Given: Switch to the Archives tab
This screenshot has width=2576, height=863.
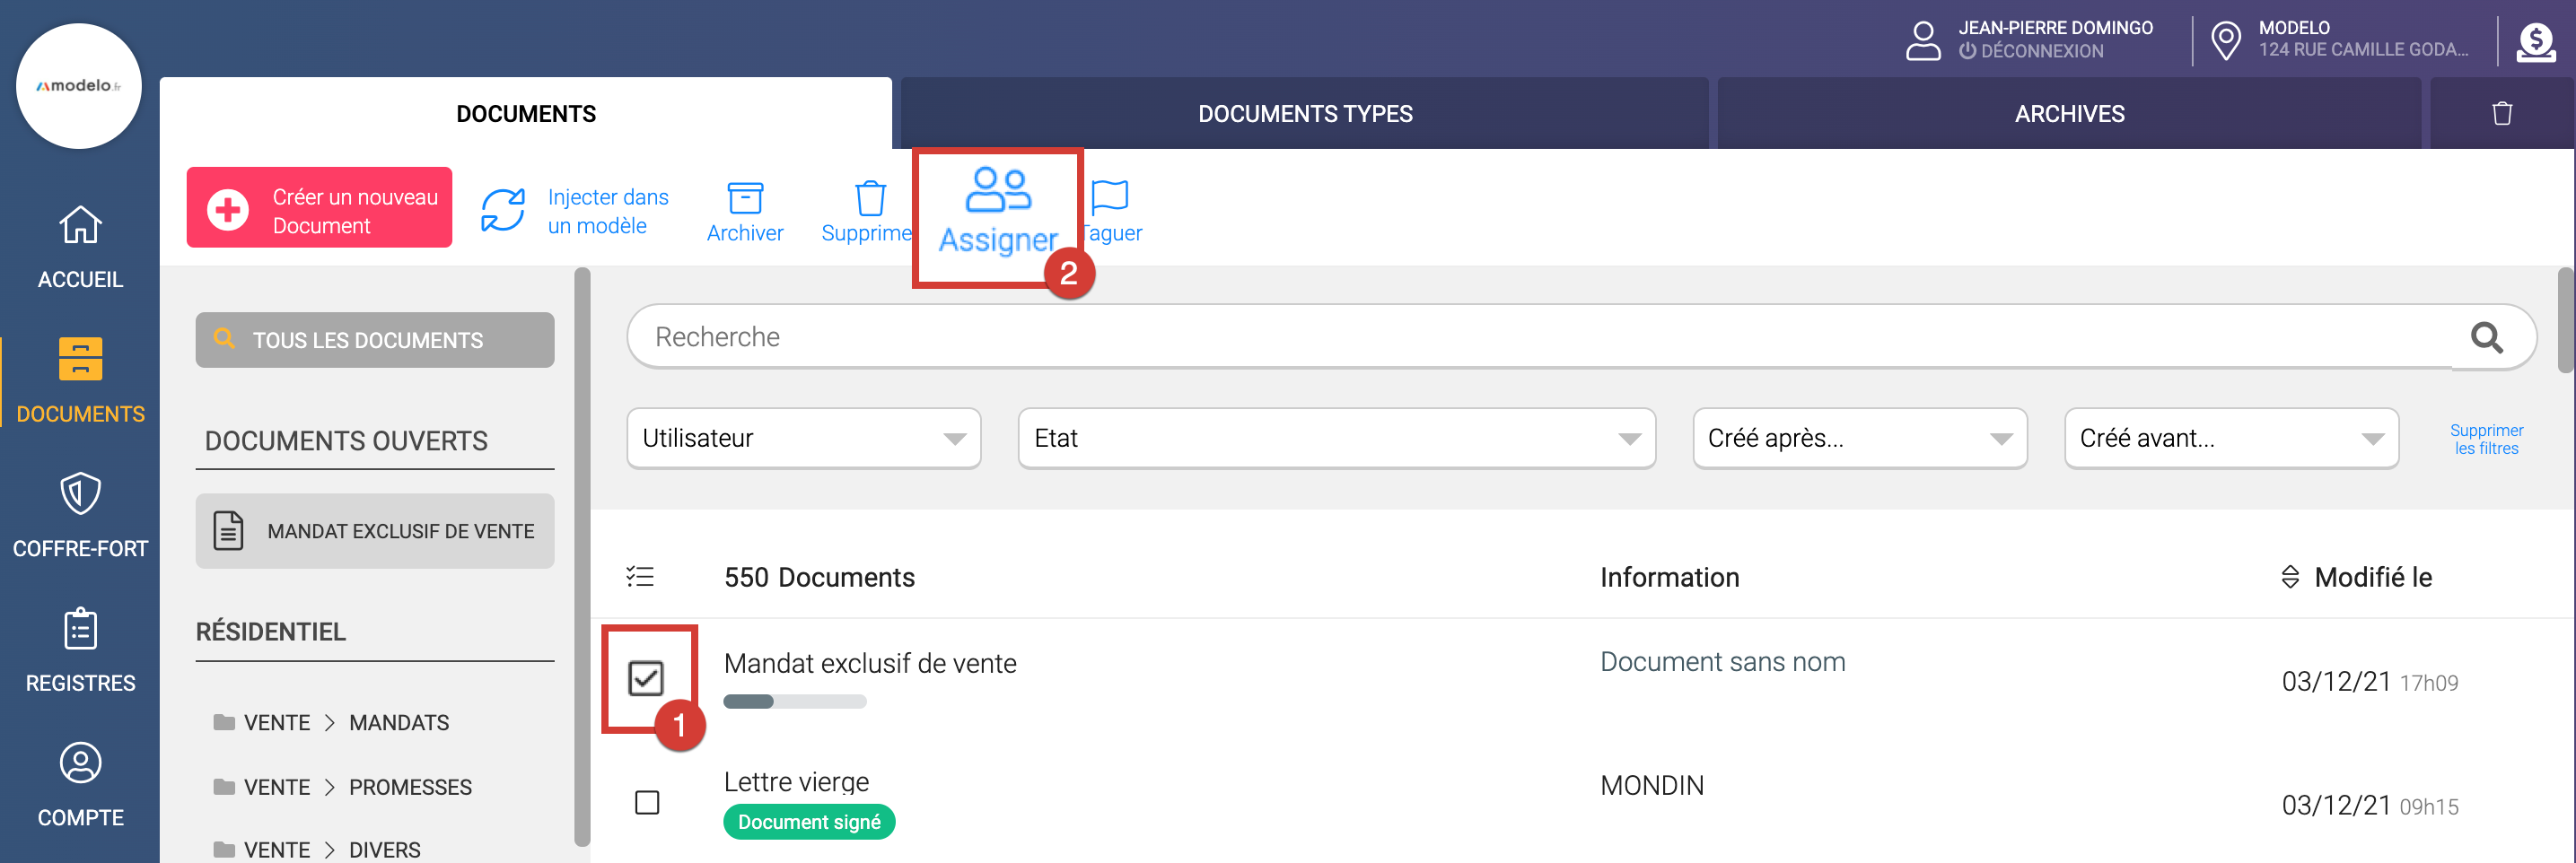Looking at the screenshot, I should (x=2068, y=114).
